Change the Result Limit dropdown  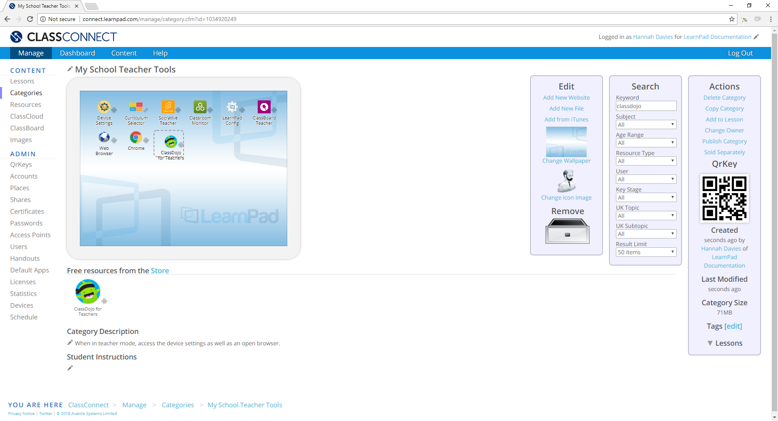[646, 252]
